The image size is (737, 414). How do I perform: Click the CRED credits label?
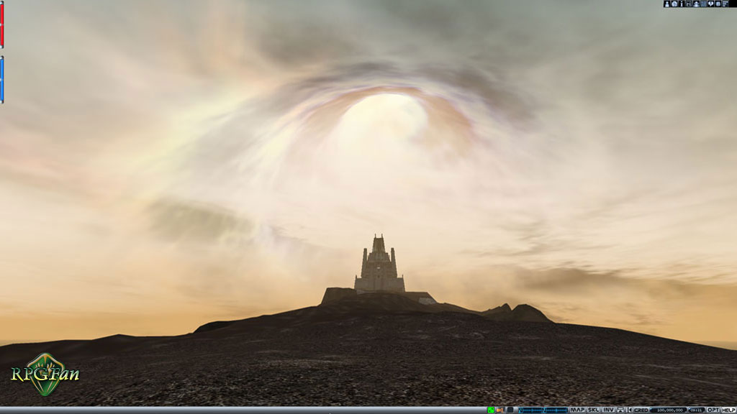pyautogui.click(x=641, y=410)
